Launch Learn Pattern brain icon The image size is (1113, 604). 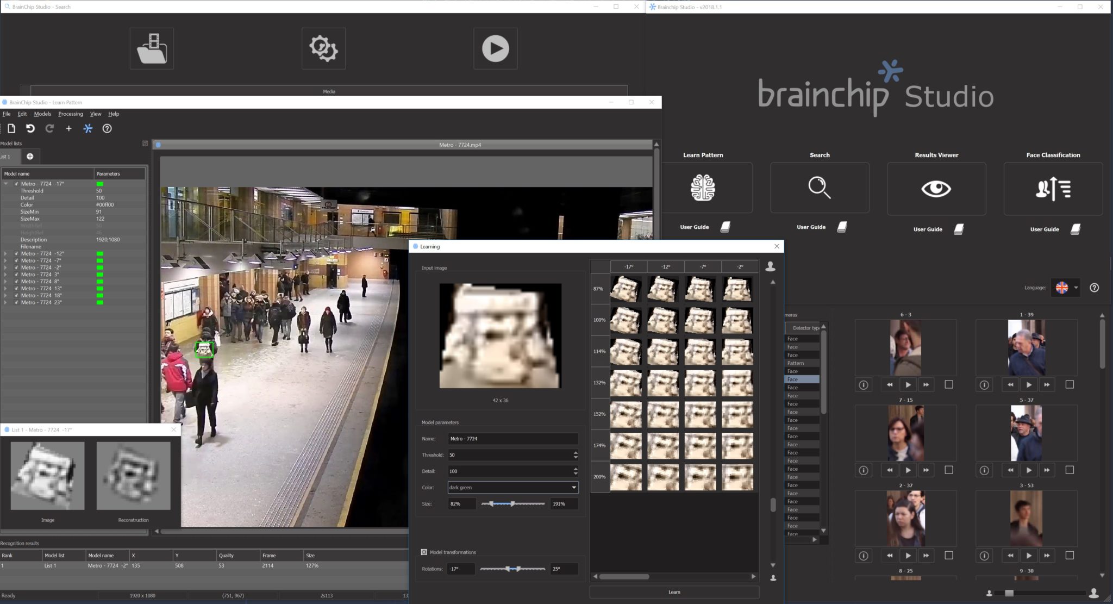click(703, 188)
